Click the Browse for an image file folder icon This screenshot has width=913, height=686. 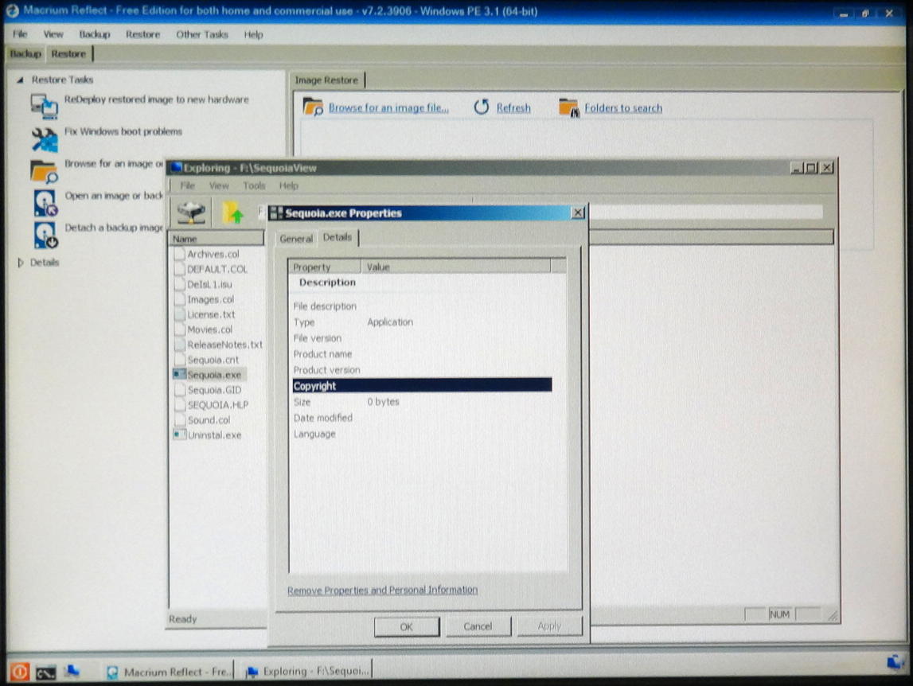click(x=313, y=107)
